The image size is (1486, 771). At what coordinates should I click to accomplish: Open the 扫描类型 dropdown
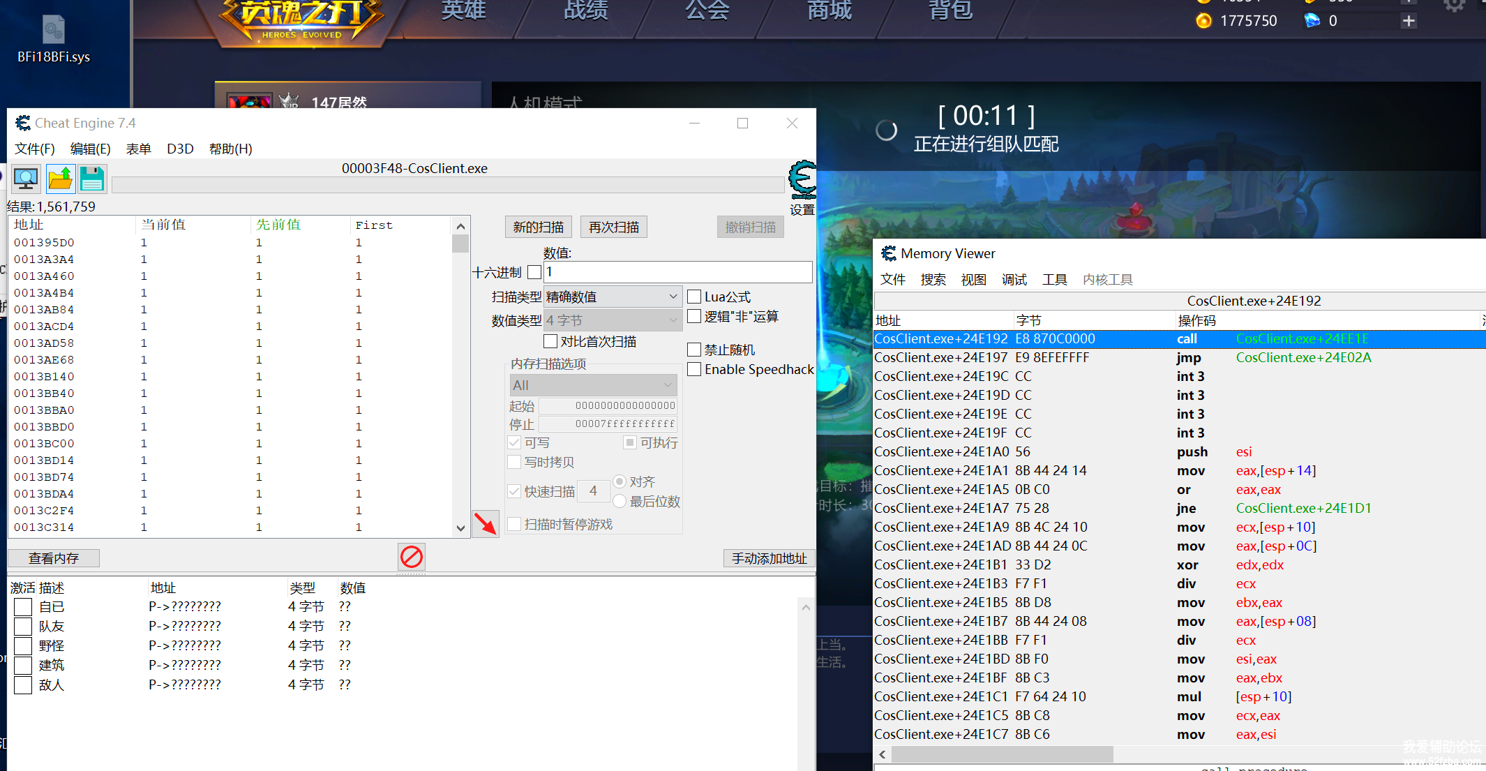click(x=612, y=297)
